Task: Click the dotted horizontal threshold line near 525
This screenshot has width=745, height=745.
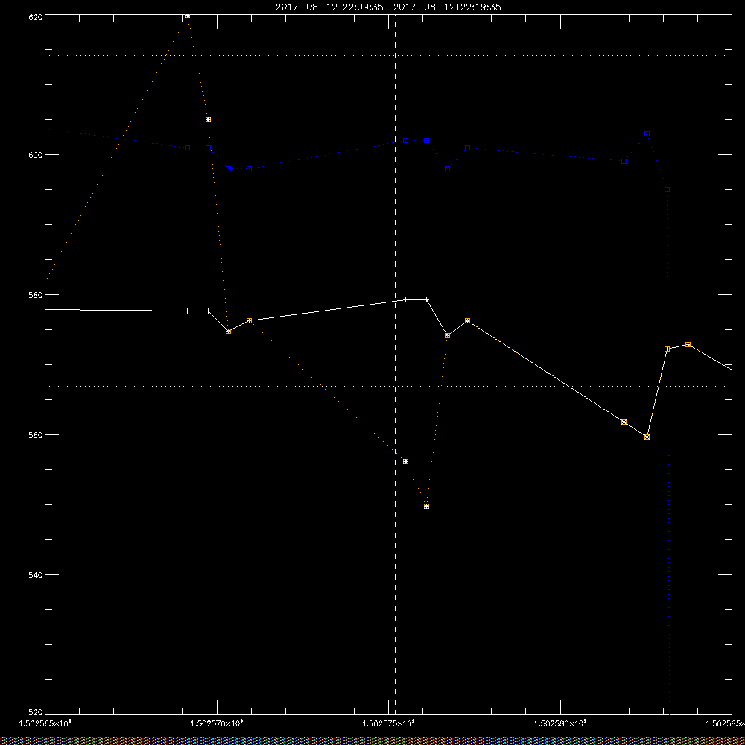Action: pos(388,679)
